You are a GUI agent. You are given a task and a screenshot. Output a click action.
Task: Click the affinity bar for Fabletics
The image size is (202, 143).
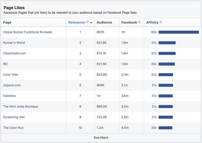coord(166,96)
